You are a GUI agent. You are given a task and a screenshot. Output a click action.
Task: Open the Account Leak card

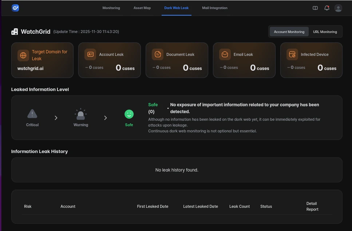pos(110,60)
